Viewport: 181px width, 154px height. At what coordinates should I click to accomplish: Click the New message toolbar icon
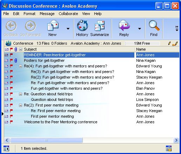pyautogui.click(x=53, y=25)
